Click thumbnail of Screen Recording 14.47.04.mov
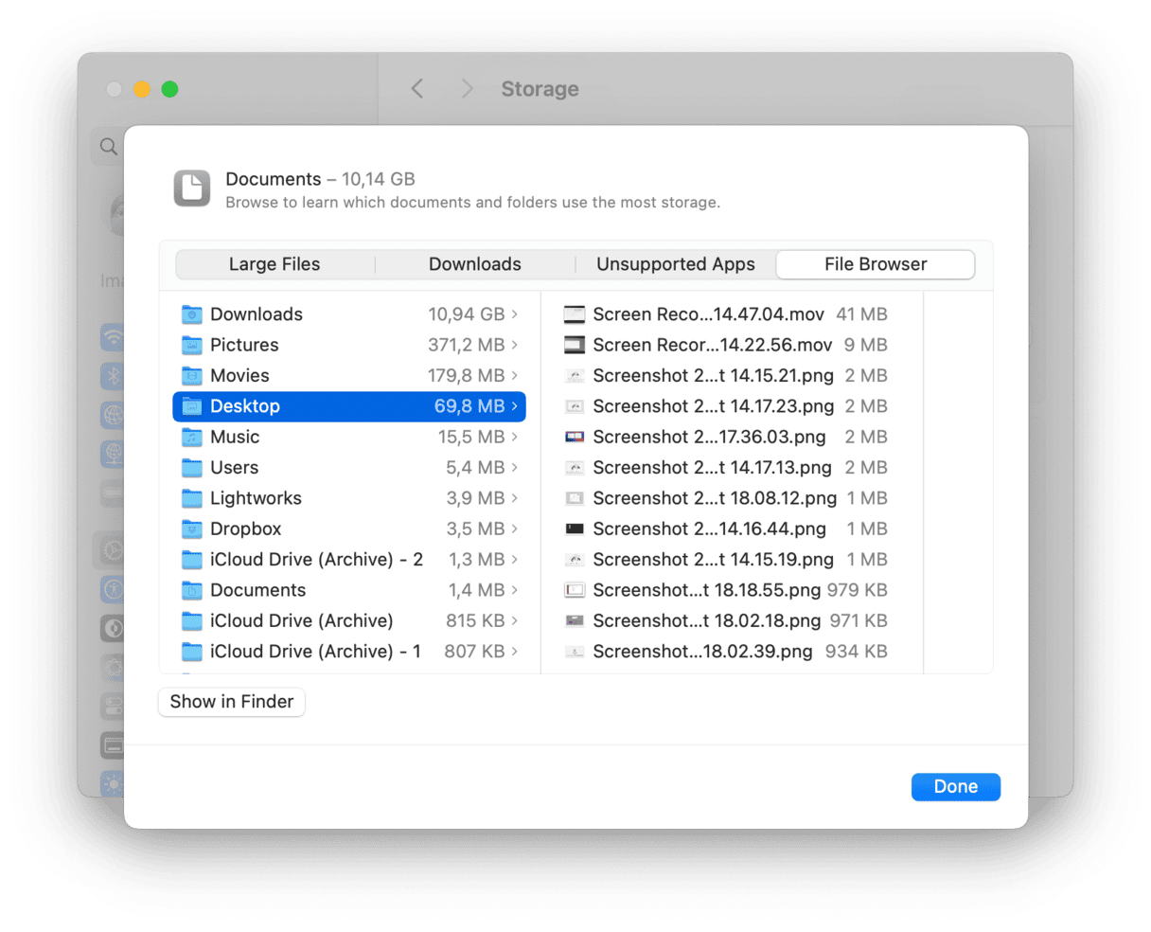Screen dimensions: 1151x932 (x=575, y=314)
